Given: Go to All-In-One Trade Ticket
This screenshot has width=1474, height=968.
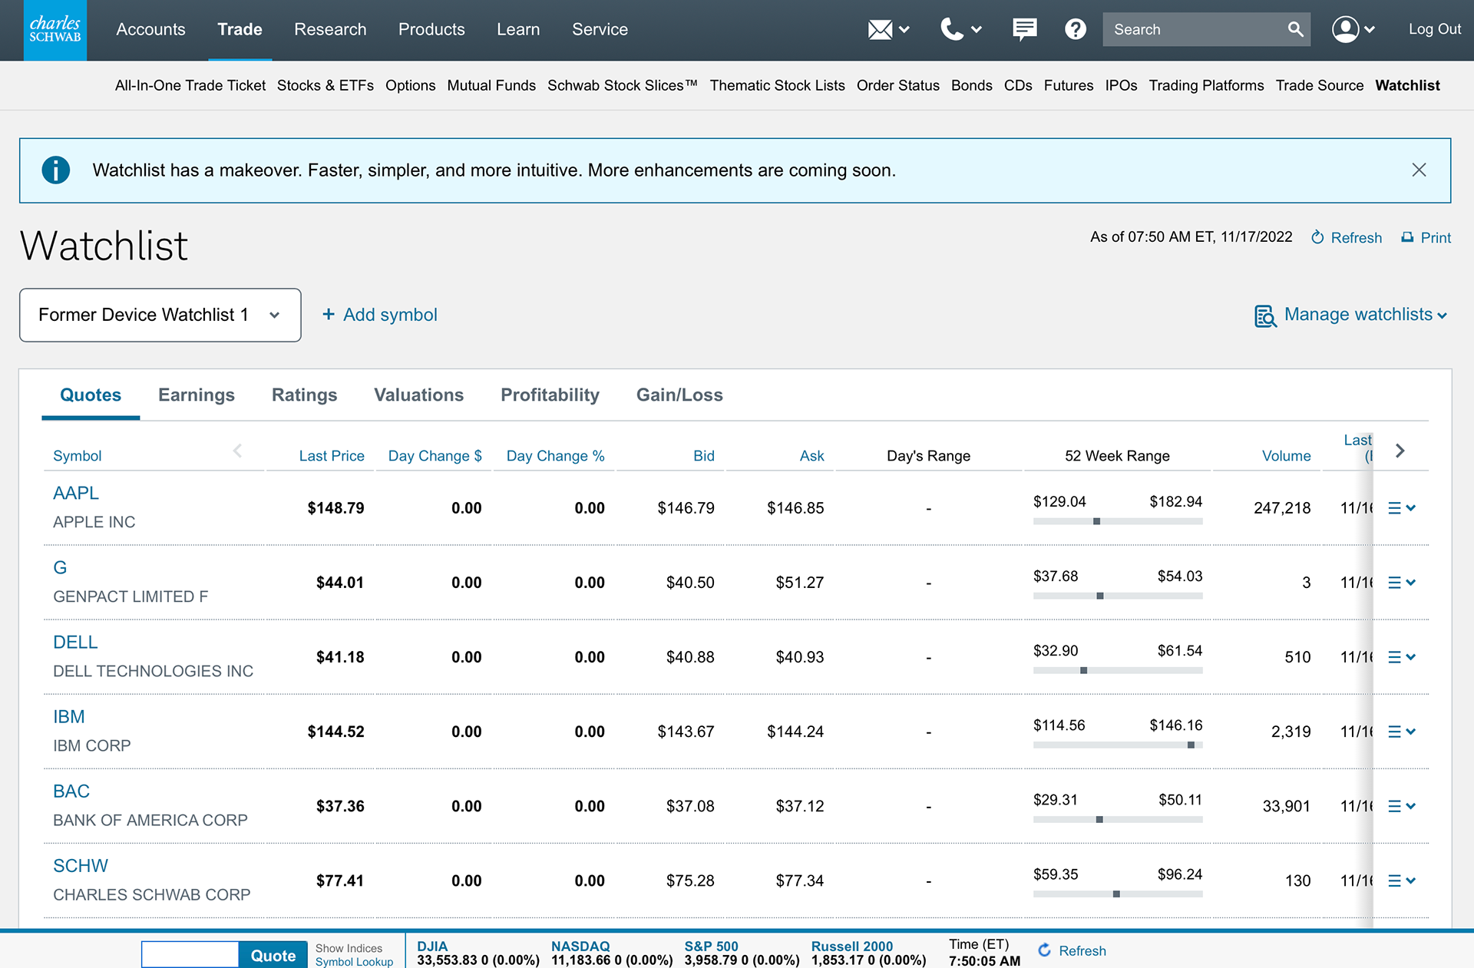Looking at the screenshot, I should (x=190, y=86).
